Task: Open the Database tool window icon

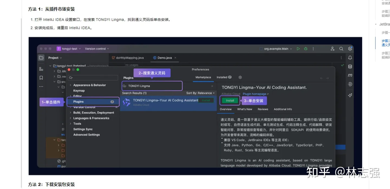Action: click(x=350, y=66)
